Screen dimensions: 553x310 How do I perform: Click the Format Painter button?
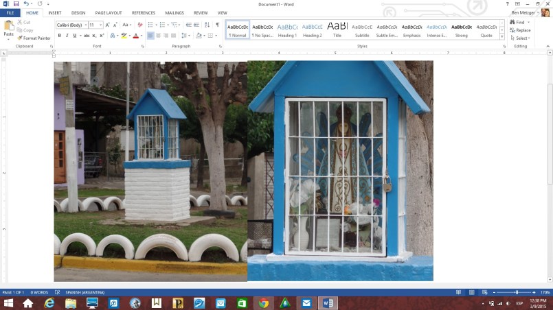[x=34, y=38]
